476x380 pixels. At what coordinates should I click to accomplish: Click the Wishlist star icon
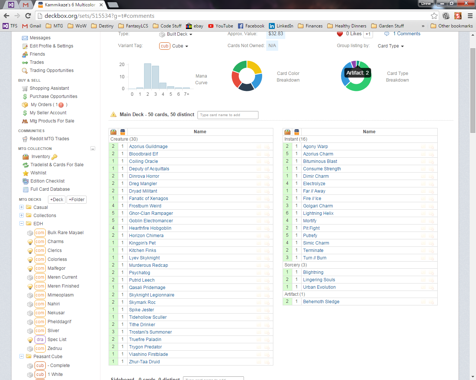click(26, 173)
